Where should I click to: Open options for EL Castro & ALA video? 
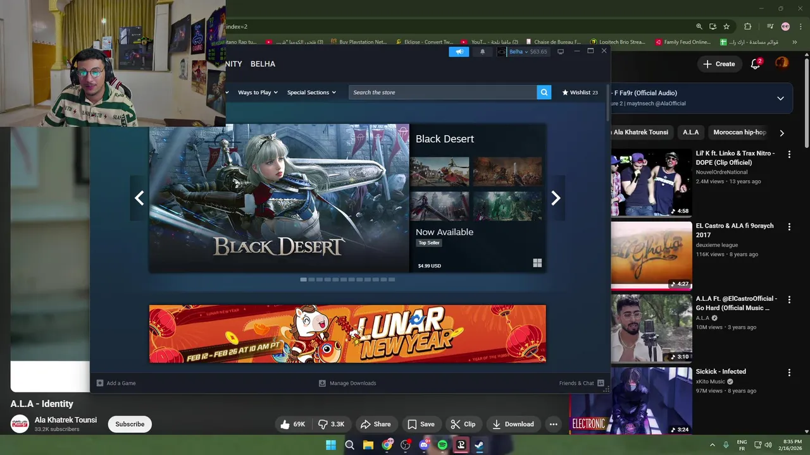point(789,227)
